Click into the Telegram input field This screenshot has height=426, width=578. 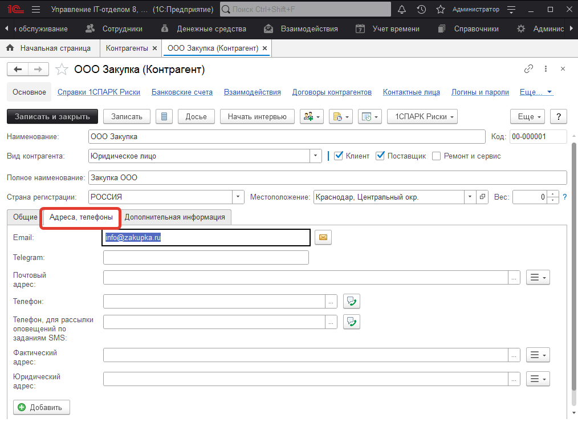click(x=206, y=258)
